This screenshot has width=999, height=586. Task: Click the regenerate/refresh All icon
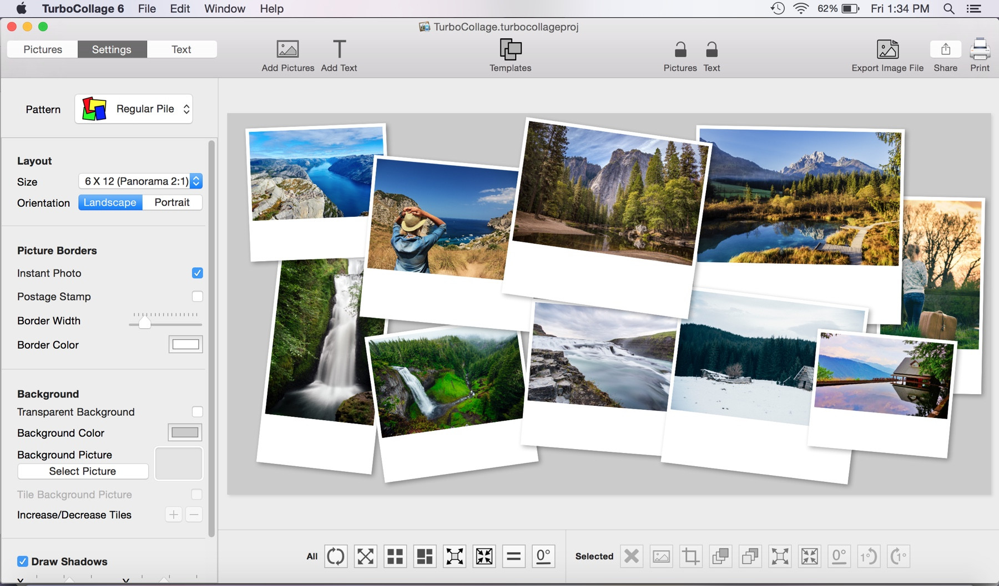(x=336, y=556)
